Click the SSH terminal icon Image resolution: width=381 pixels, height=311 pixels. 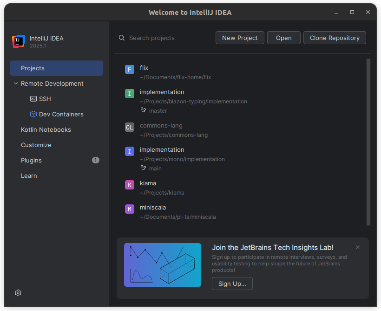[33, 99]
